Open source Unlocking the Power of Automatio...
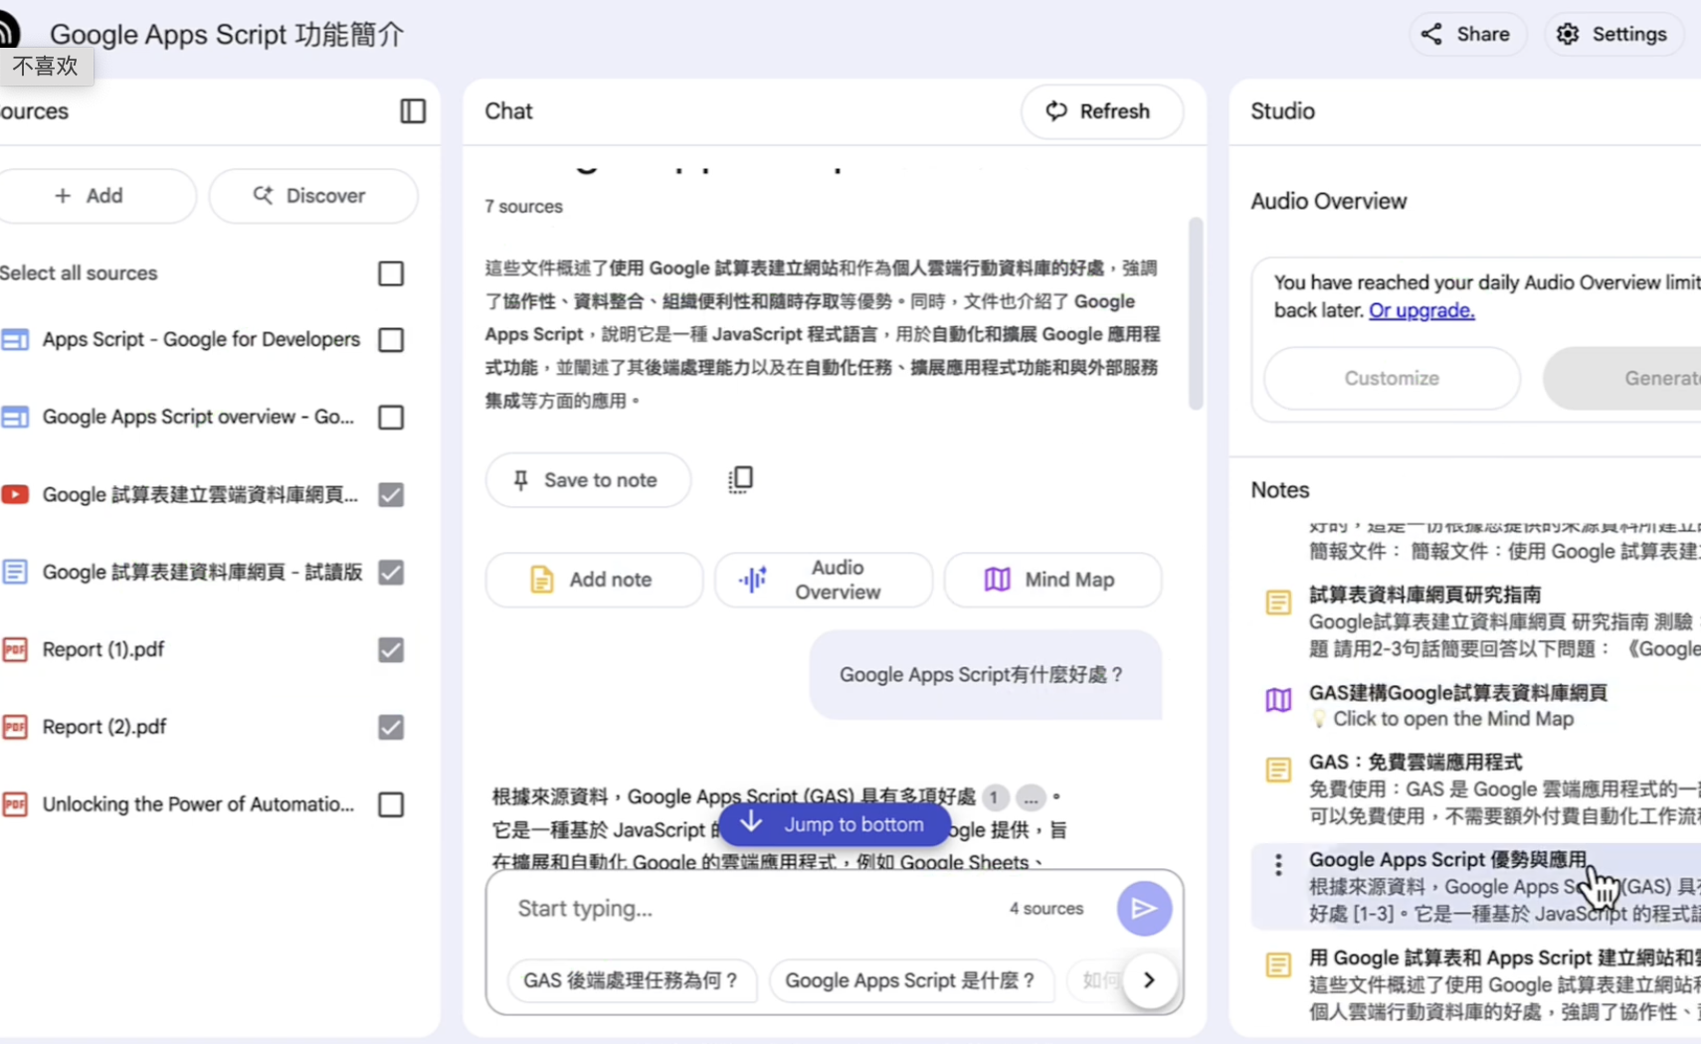 click(x=198, y=804)
